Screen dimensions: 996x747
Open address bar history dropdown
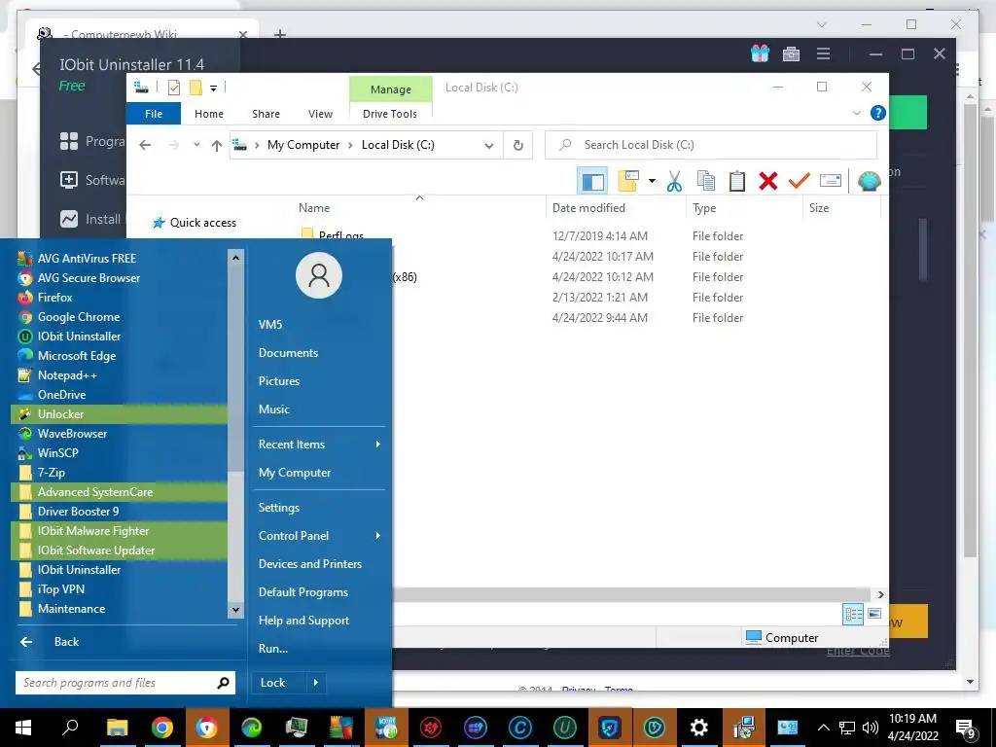click(488, 146)
